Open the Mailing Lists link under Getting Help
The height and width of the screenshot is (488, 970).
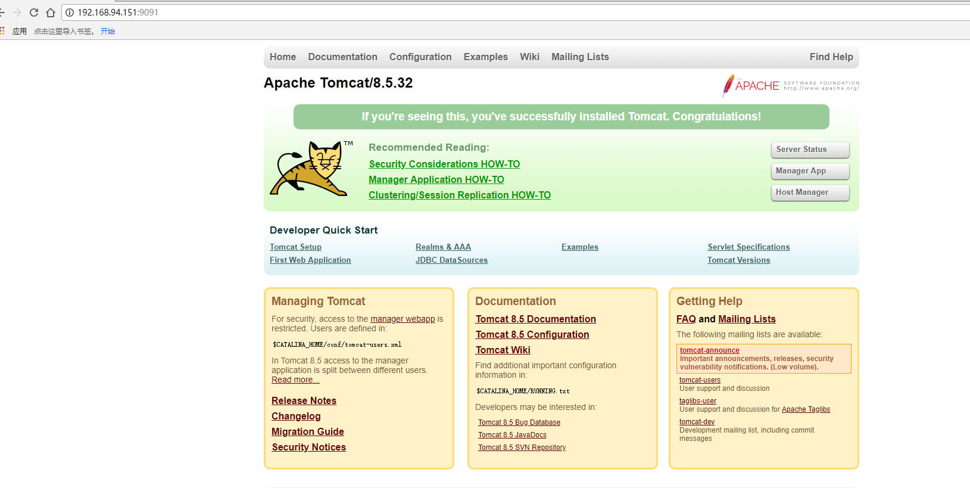[x=747, y=319]
